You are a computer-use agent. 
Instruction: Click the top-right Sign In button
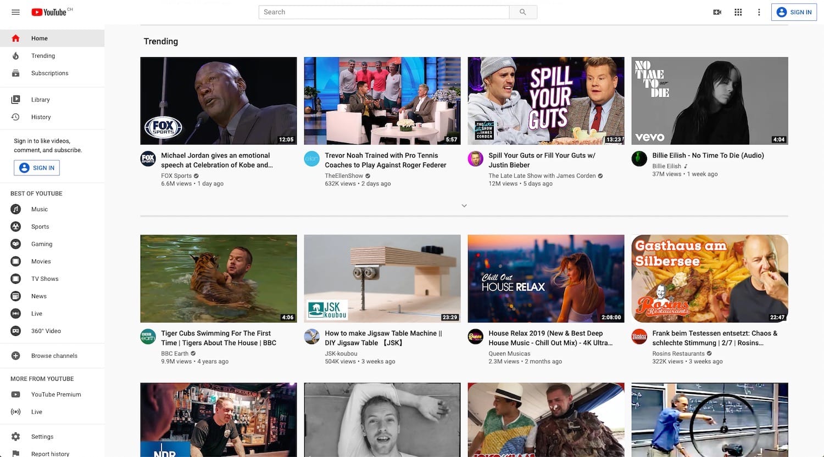(794, 12)
